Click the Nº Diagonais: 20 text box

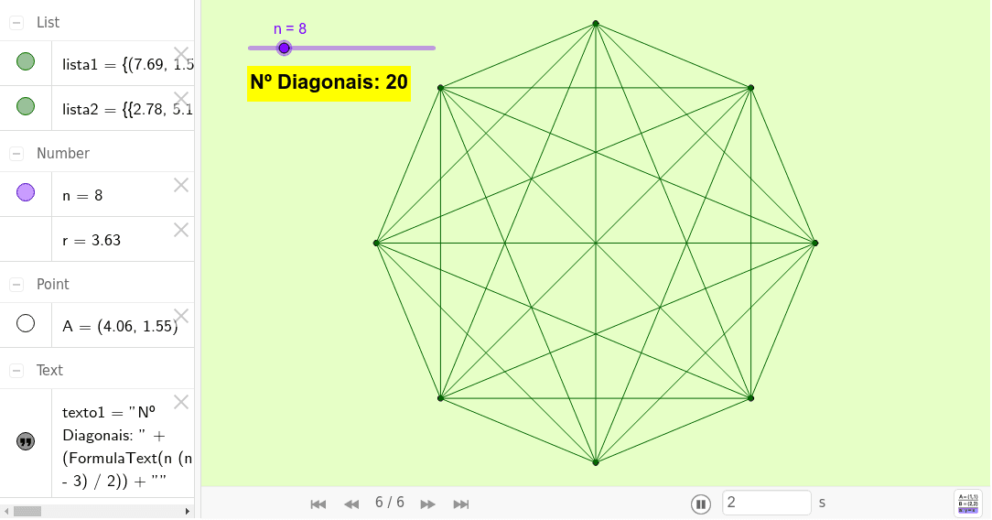click(329, 83)
